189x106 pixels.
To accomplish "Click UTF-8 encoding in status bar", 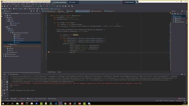I will pos(166,101).
